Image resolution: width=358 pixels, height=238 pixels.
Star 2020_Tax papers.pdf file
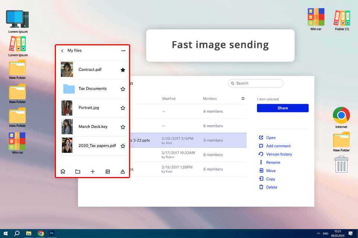pyautogui.click(x=123, y=146)
